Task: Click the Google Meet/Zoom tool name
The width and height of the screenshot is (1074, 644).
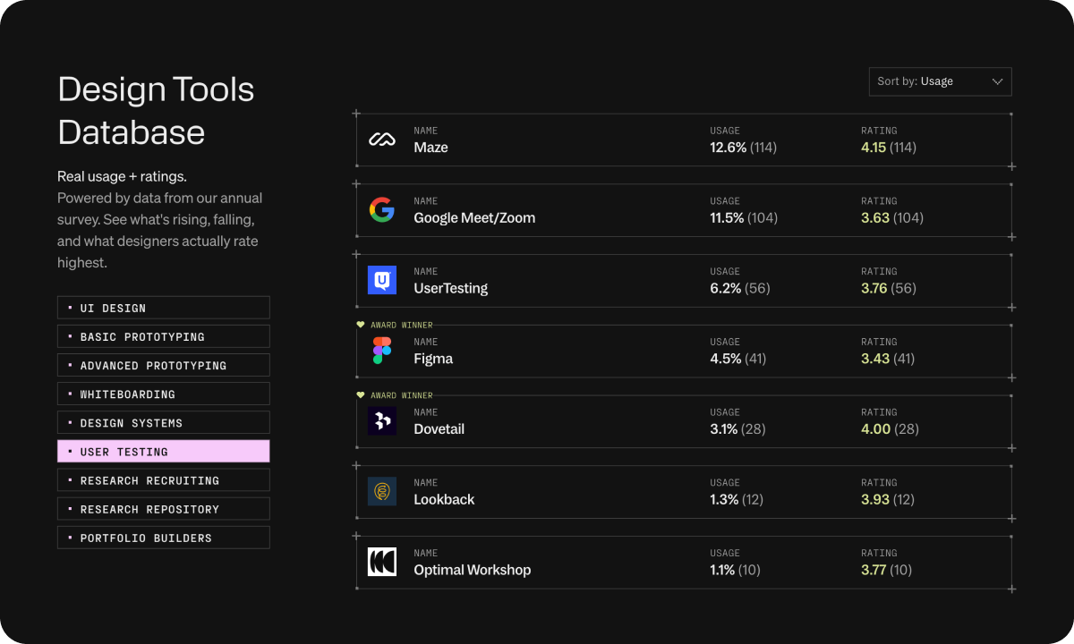Action: 474,218
